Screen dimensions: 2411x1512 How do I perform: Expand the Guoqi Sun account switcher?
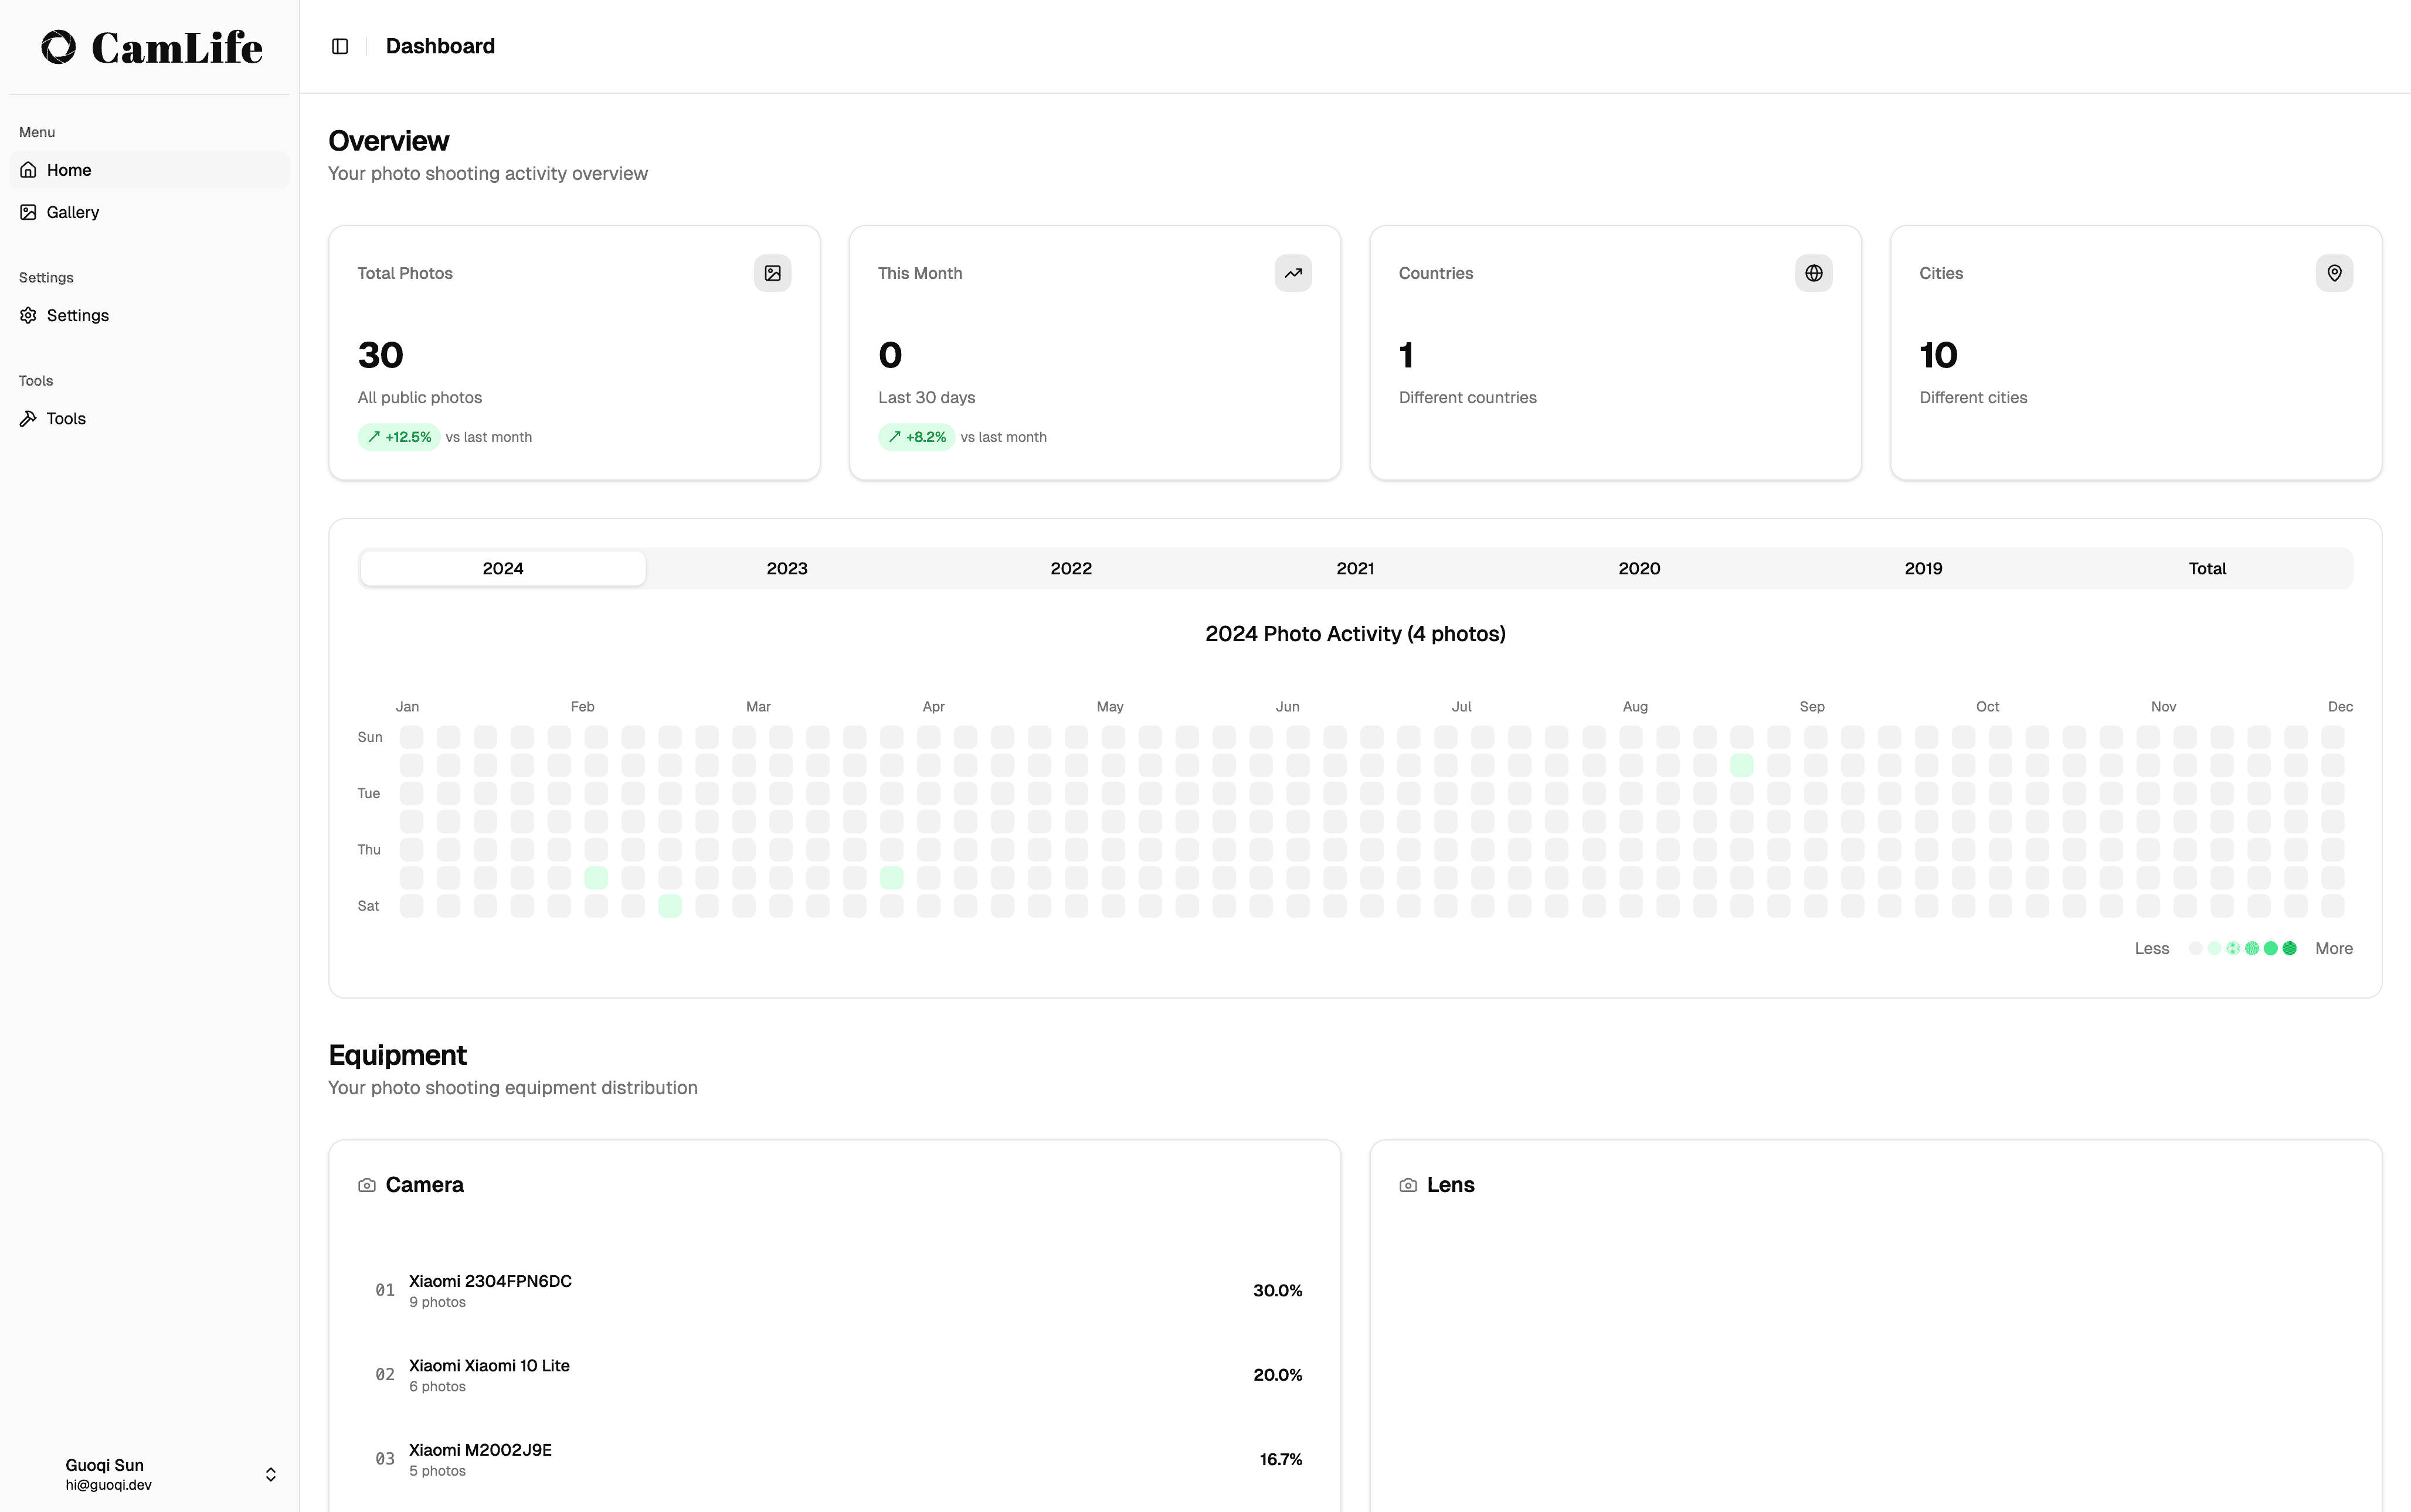[270, 1473]
